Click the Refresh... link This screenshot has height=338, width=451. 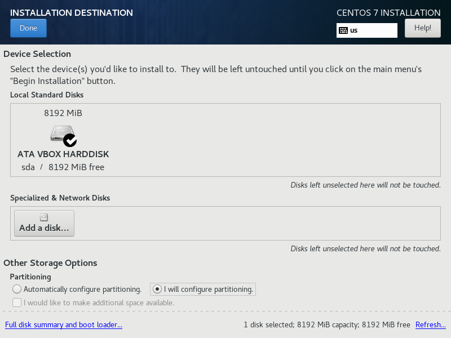pos(431,325)
